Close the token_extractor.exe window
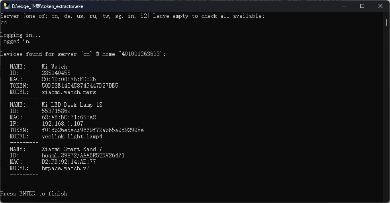Viewport: 390px width, 203px height. (380, 6)
